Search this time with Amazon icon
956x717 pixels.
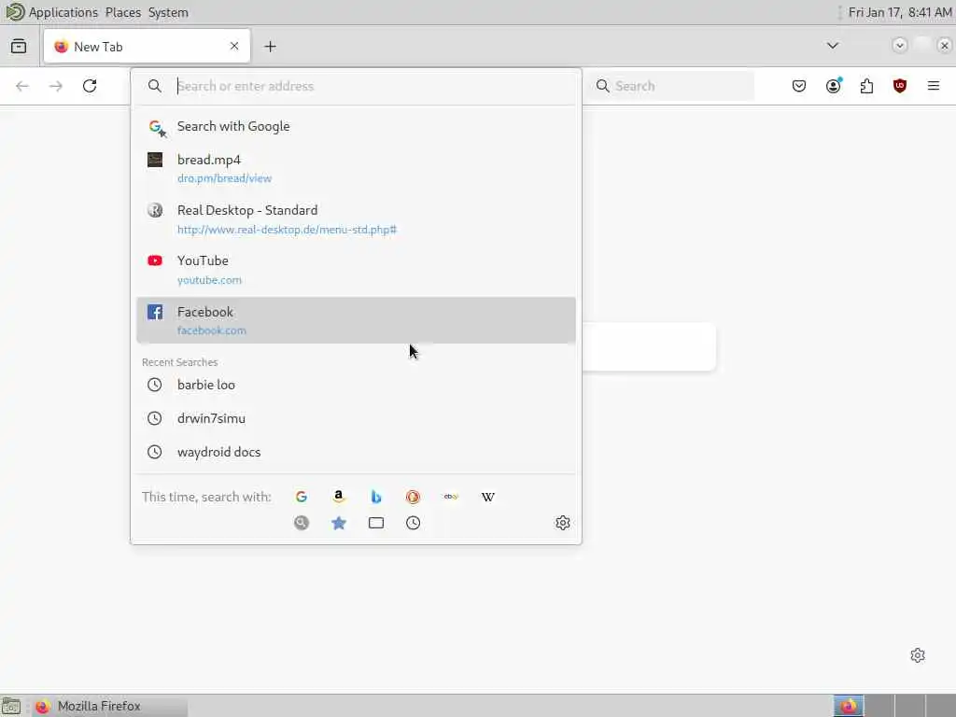338,497
